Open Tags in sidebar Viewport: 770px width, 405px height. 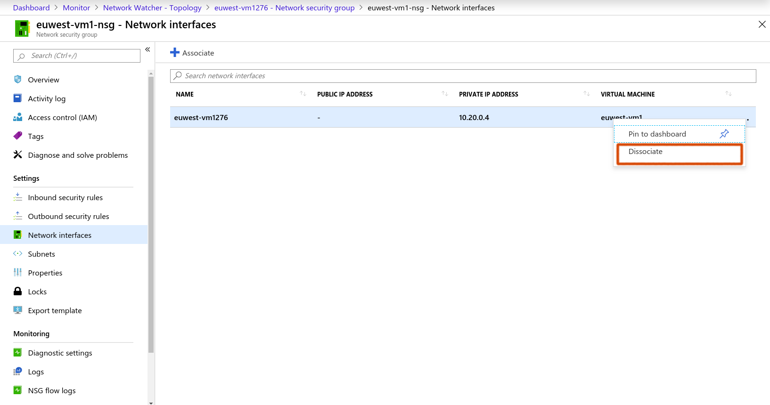point(36,136)
